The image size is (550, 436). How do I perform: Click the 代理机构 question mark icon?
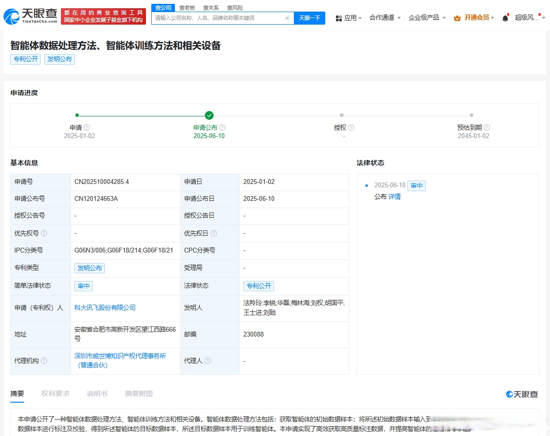point(45,361)
